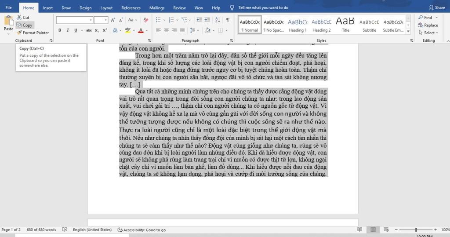The height and width of the screenshot is (237, 450).
Task: Open the File tab
Action: click(9, 8)
